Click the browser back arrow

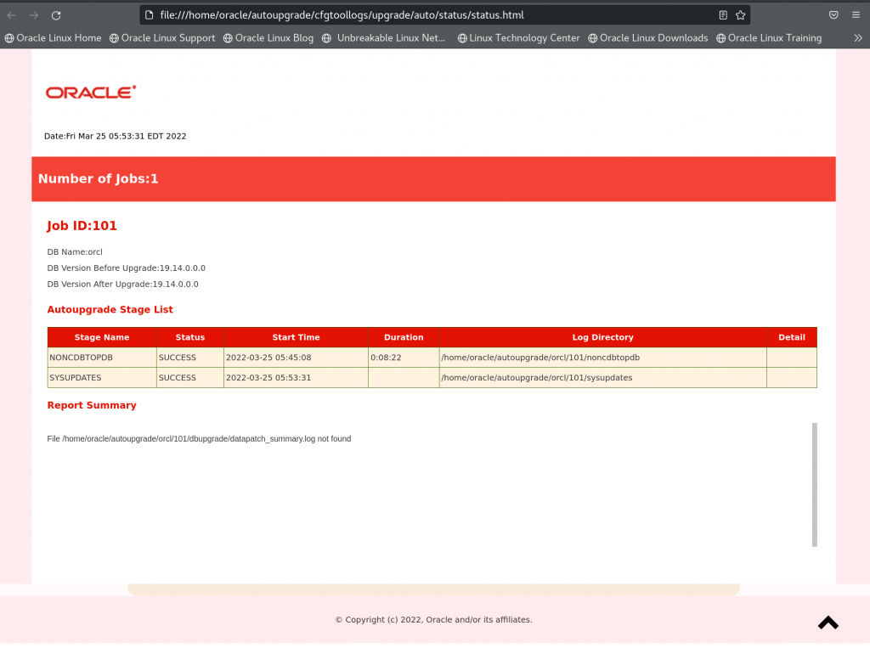click(12, 15)
